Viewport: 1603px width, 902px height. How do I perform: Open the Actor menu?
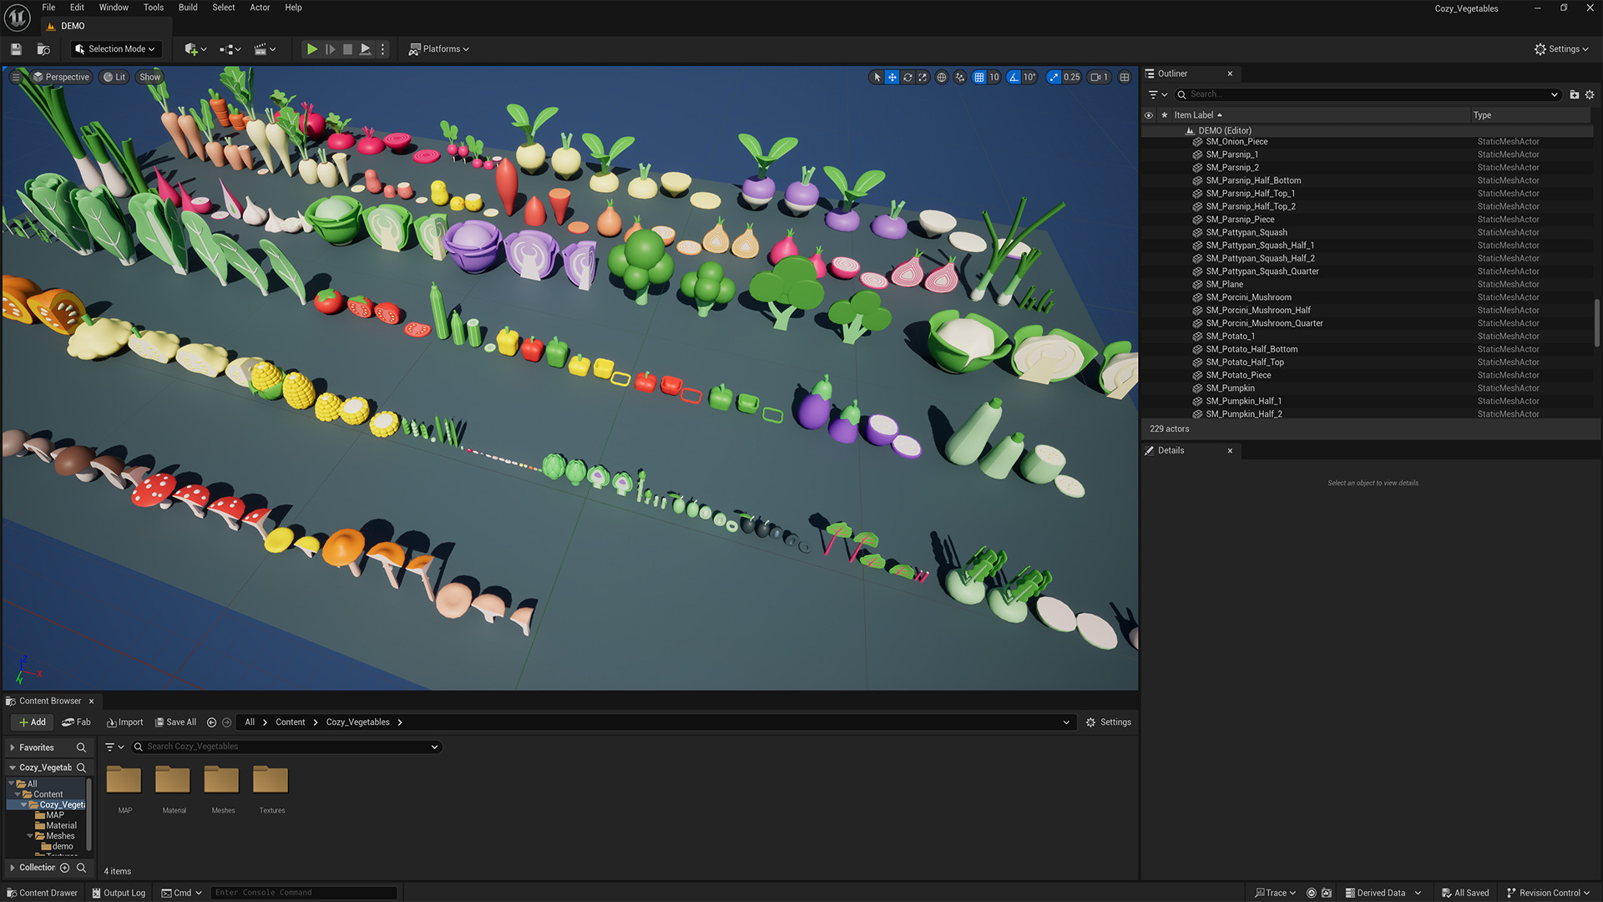[260, 8]
